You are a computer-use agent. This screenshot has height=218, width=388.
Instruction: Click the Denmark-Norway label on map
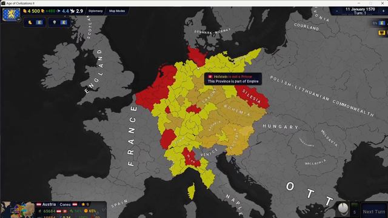click(212, 31)
